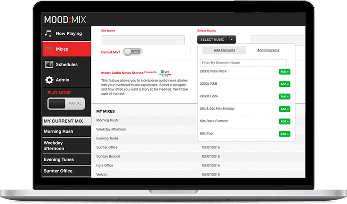
Task: Open the Admin section
Action: [x=67, y=80]
